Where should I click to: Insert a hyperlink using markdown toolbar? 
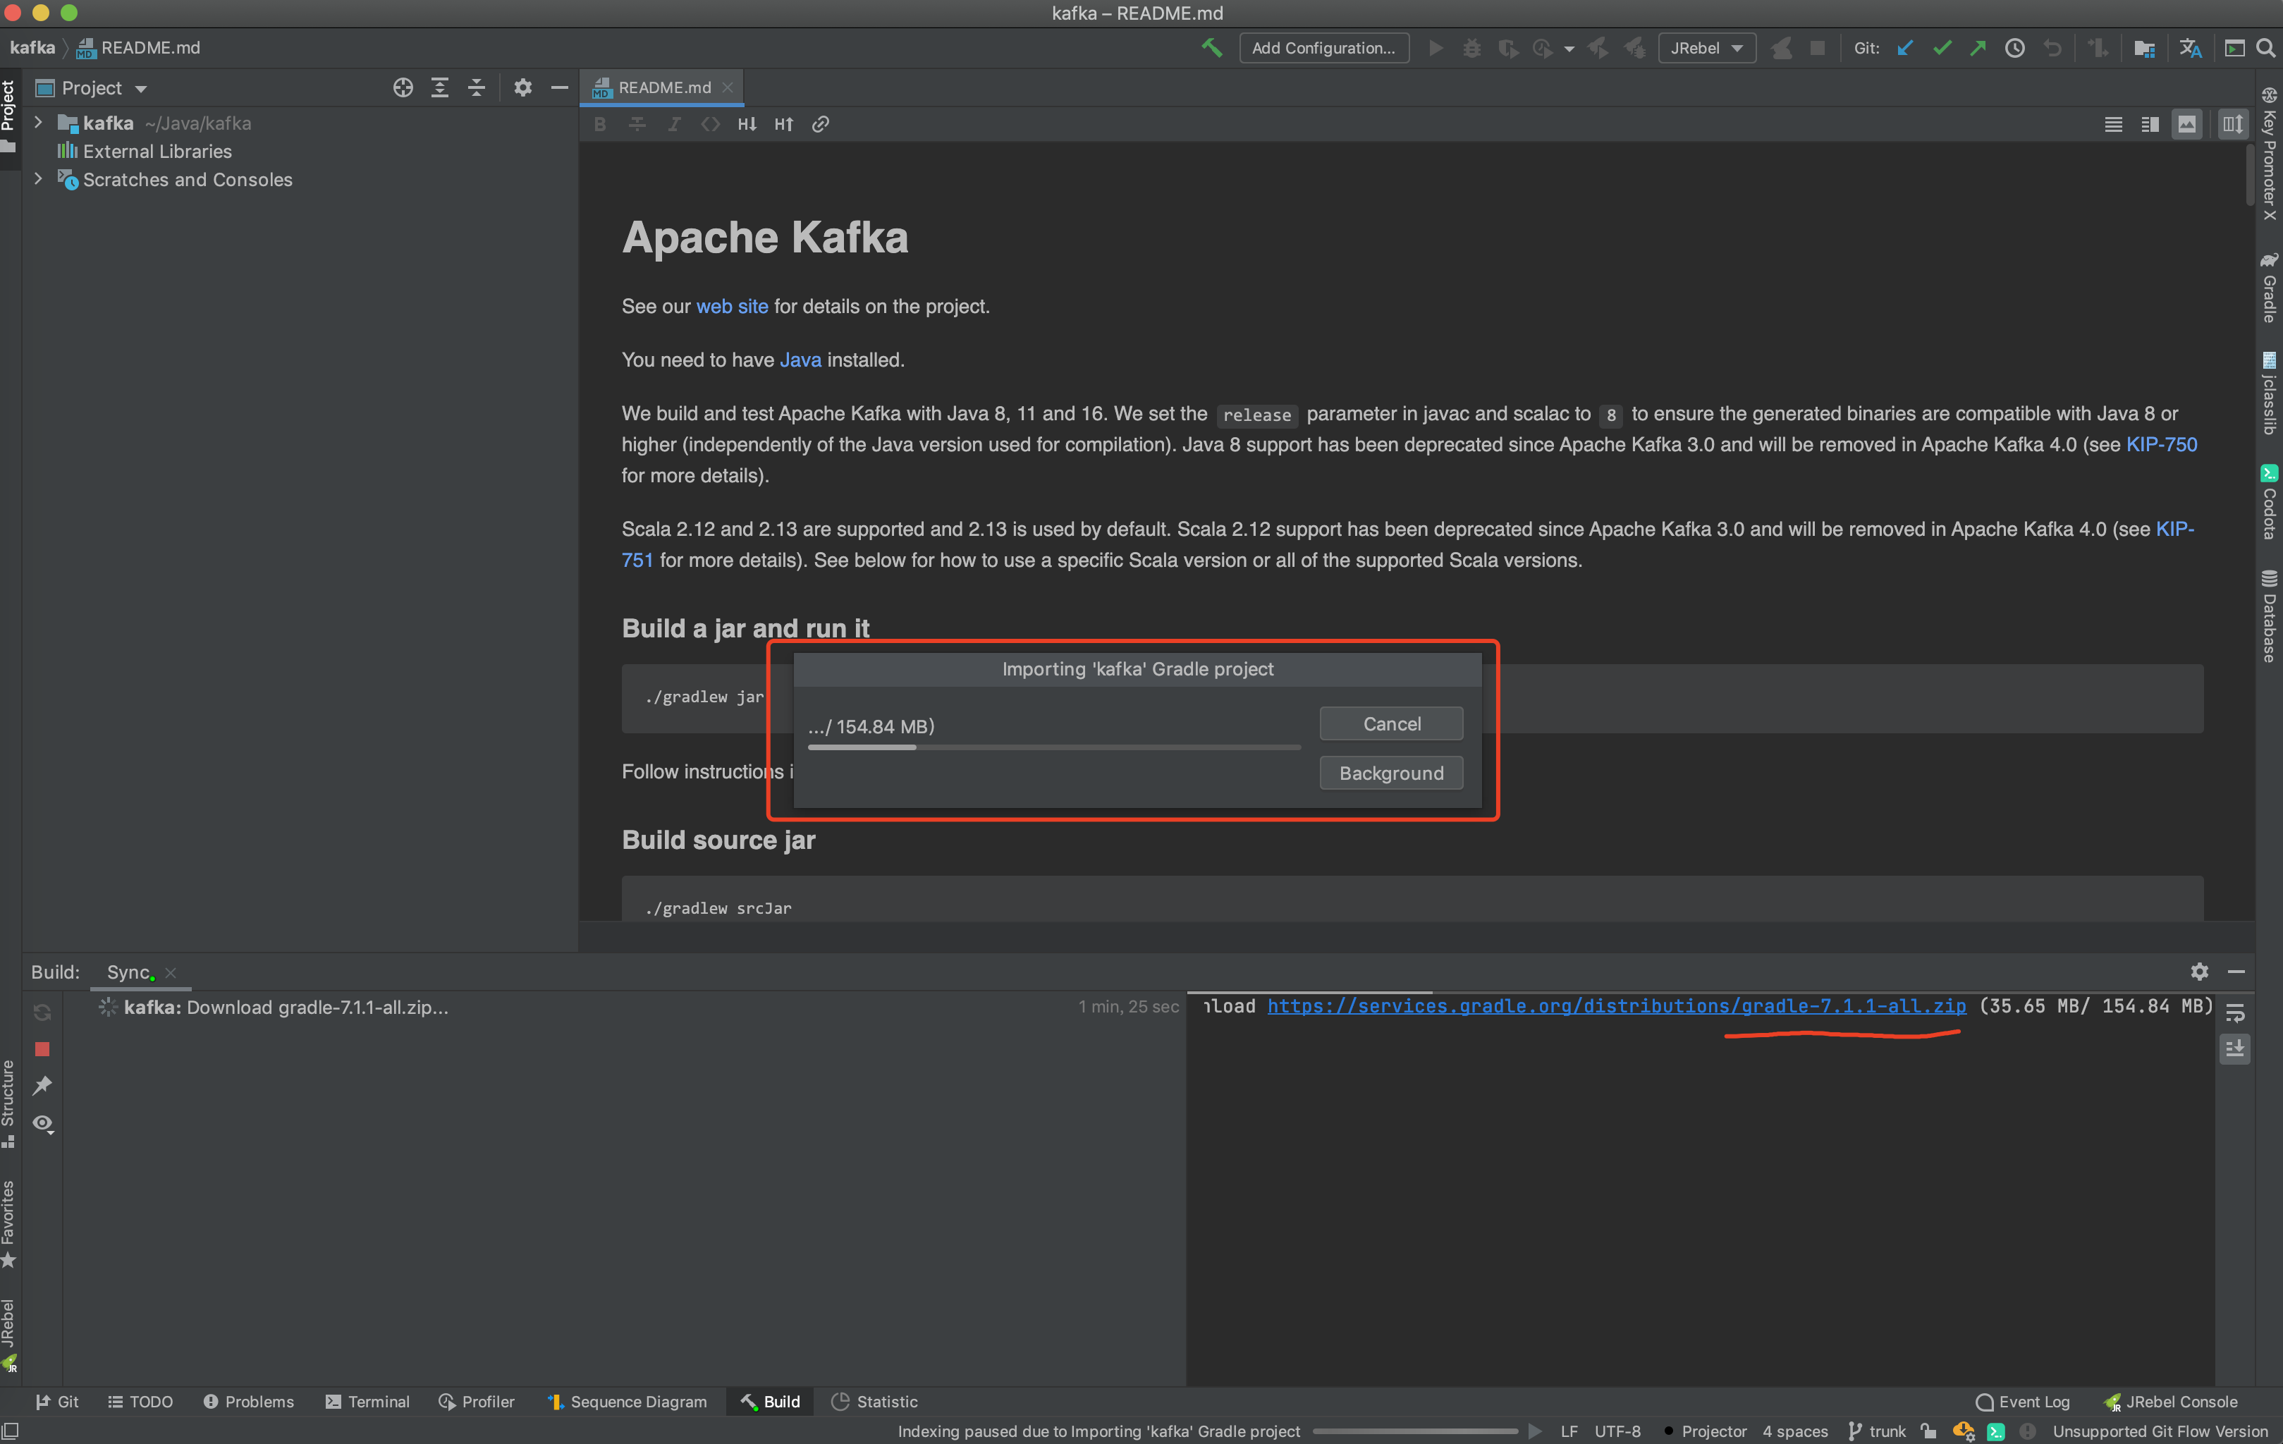point(819,123)
